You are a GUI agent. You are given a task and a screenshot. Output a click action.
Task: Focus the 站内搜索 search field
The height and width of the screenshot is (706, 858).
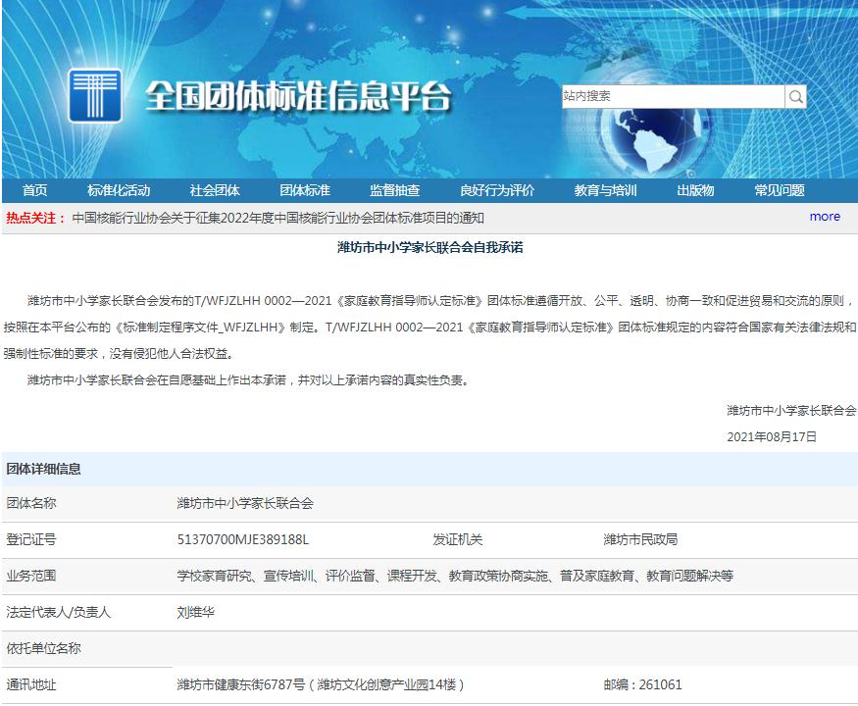(673, 96)
